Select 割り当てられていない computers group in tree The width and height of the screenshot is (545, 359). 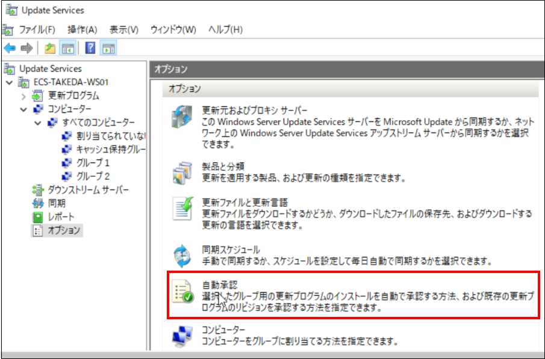coord(111,136)
